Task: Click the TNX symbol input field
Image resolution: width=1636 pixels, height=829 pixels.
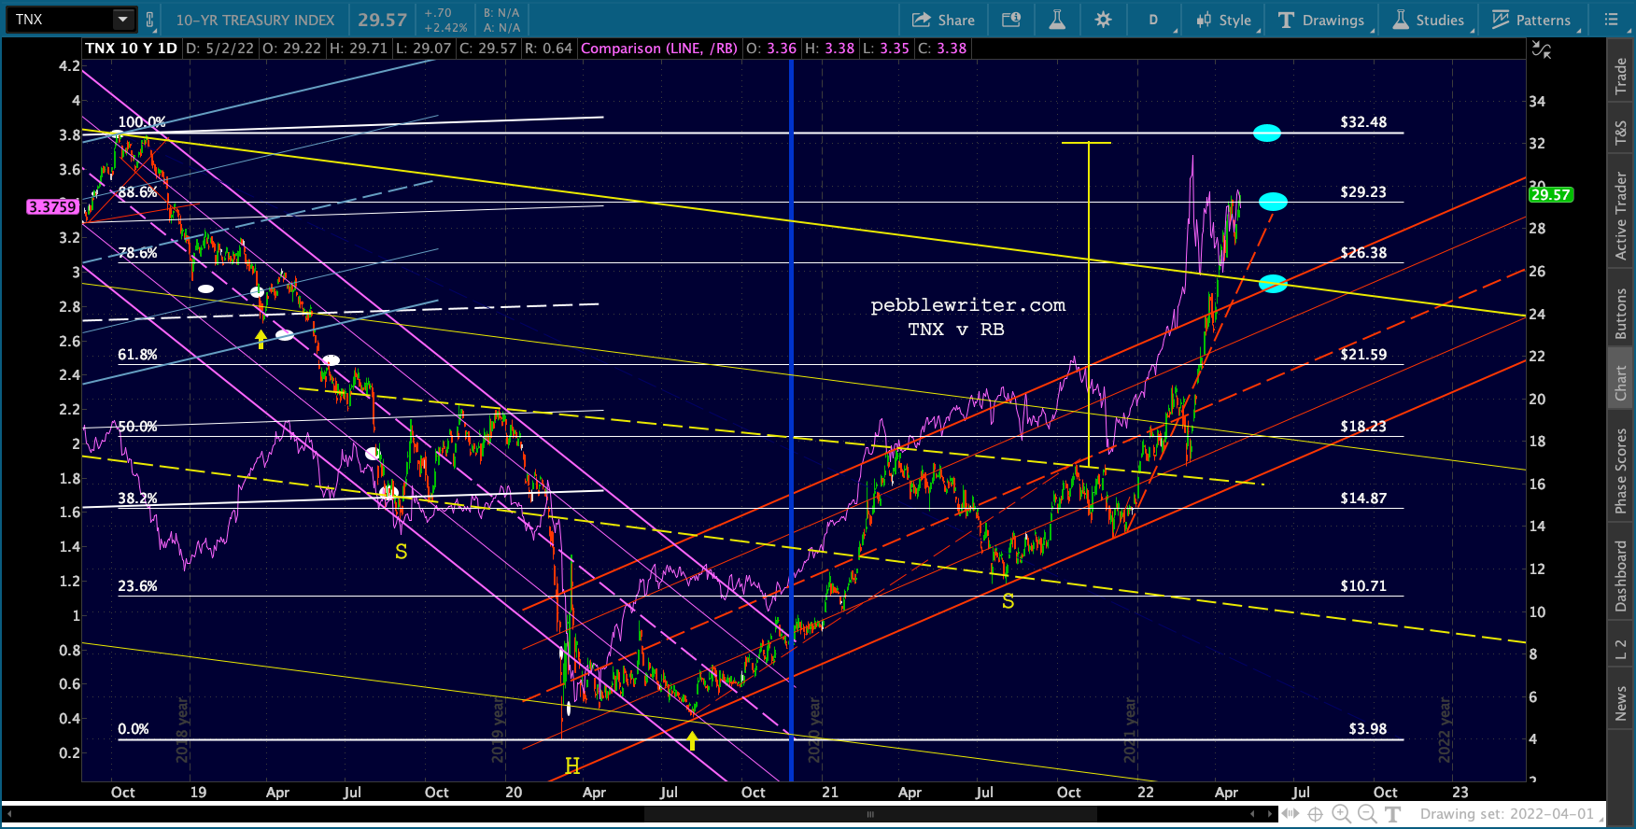Action: (x=61, y=20)
